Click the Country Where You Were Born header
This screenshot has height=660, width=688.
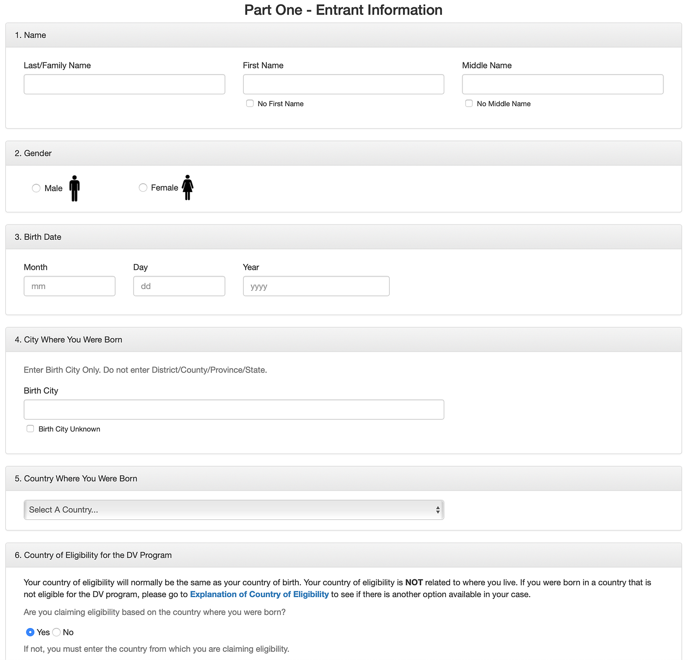pos(81,478)
